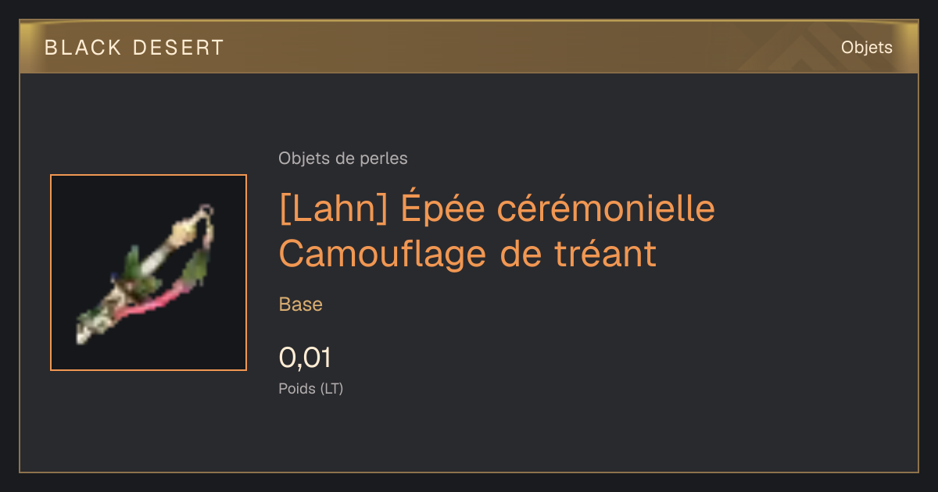Image resolution: width=938 pixels, height=492 pixels.
Task: Click the 0,01 weight value
Action: 305,358
